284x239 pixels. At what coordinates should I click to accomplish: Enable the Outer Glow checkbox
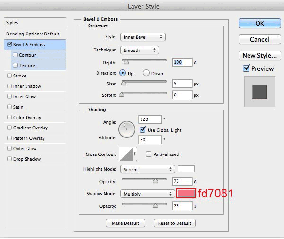[9, 148]
